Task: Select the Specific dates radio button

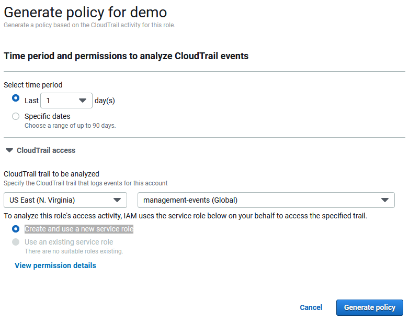Action: coord(16,116)
